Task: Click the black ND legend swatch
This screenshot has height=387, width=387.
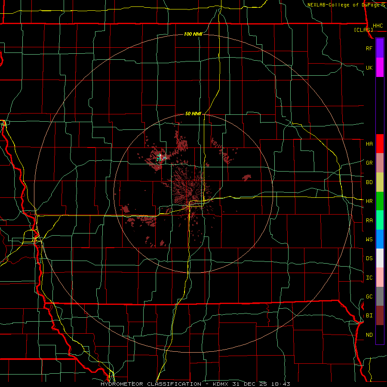Action: click(x=380, y=335)
